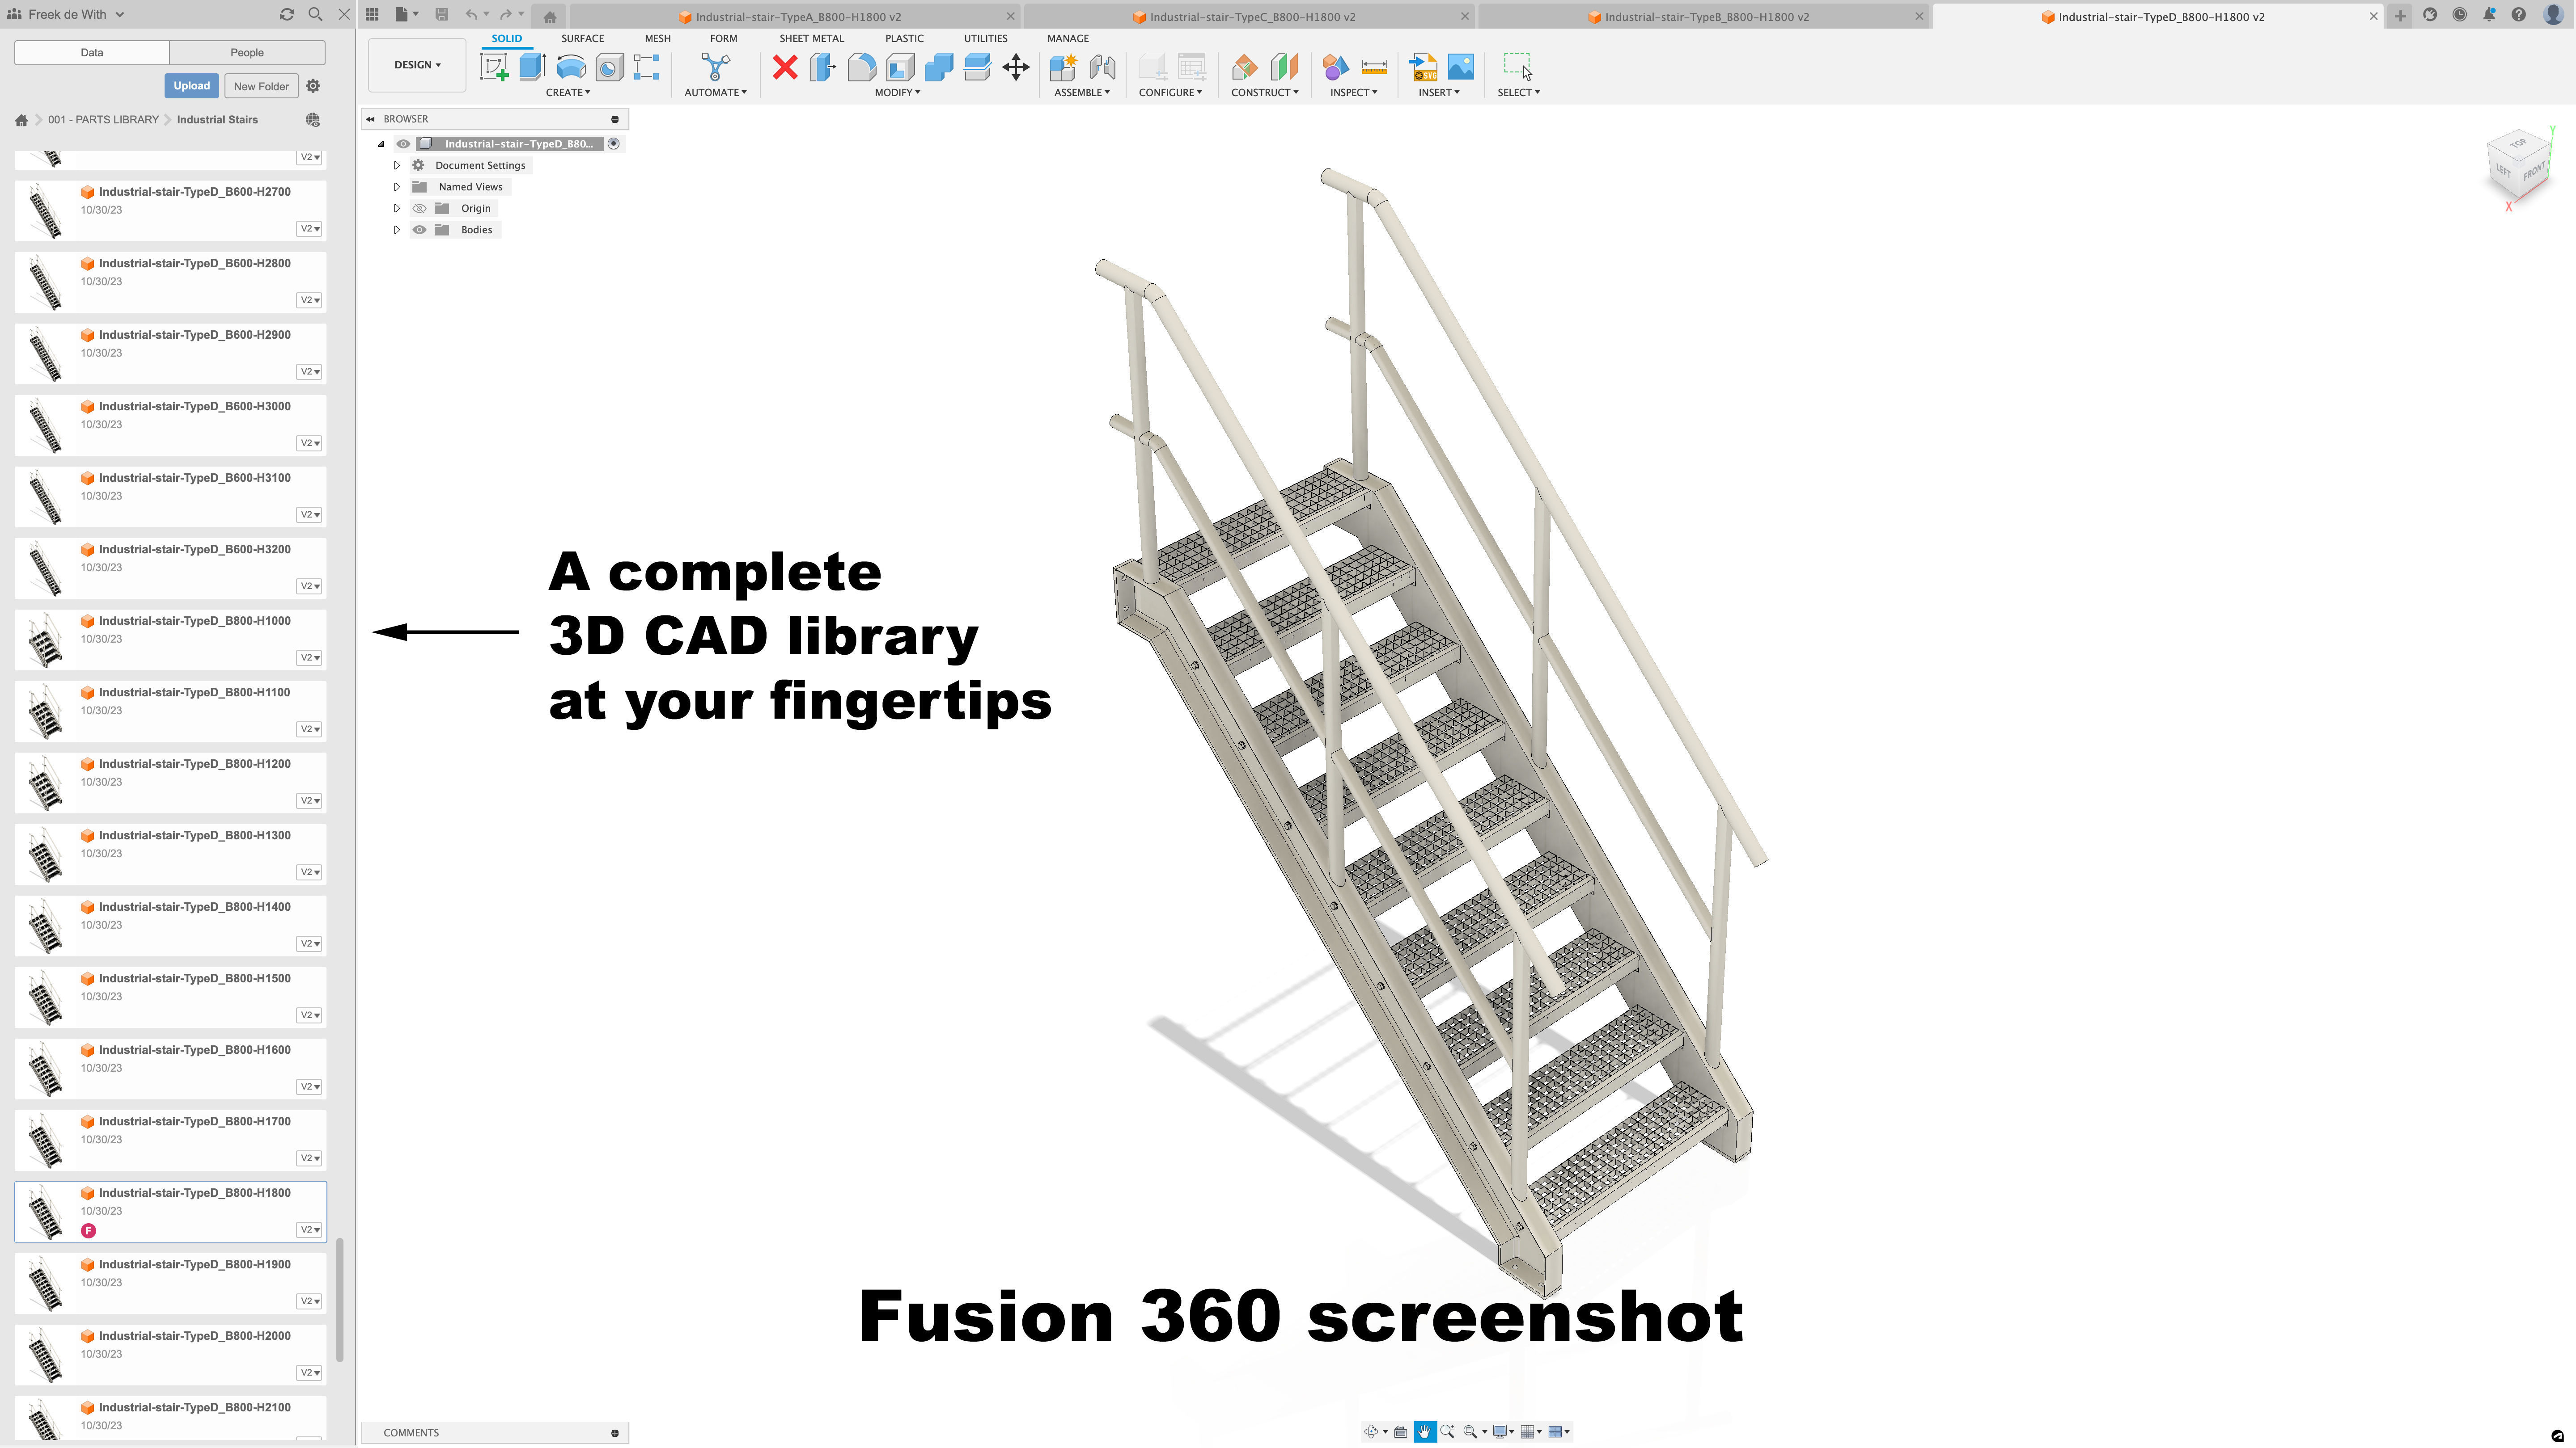Click the data panel vertical scrollbar
The height and width of the screenshot is (1448, 2576).
click(340, 1299)
